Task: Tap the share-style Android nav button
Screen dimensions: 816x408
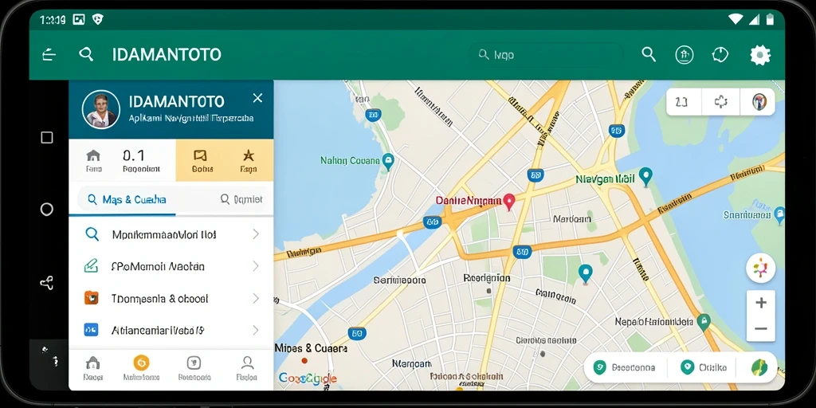Action: (47, 283)
